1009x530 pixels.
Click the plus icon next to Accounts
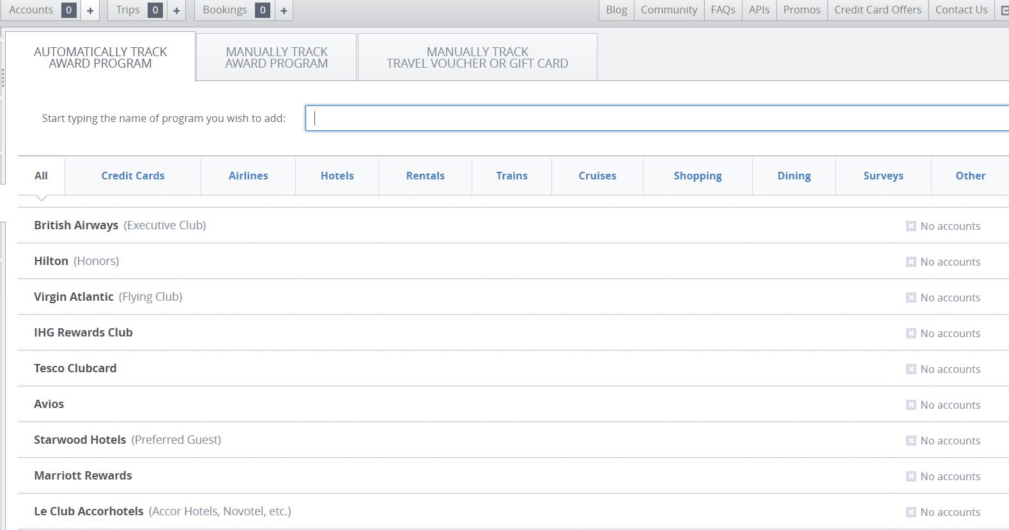click(x=90, y=10)
